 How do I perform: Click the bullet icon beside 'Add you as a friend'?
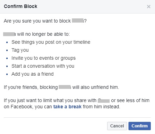coord(7,74)
